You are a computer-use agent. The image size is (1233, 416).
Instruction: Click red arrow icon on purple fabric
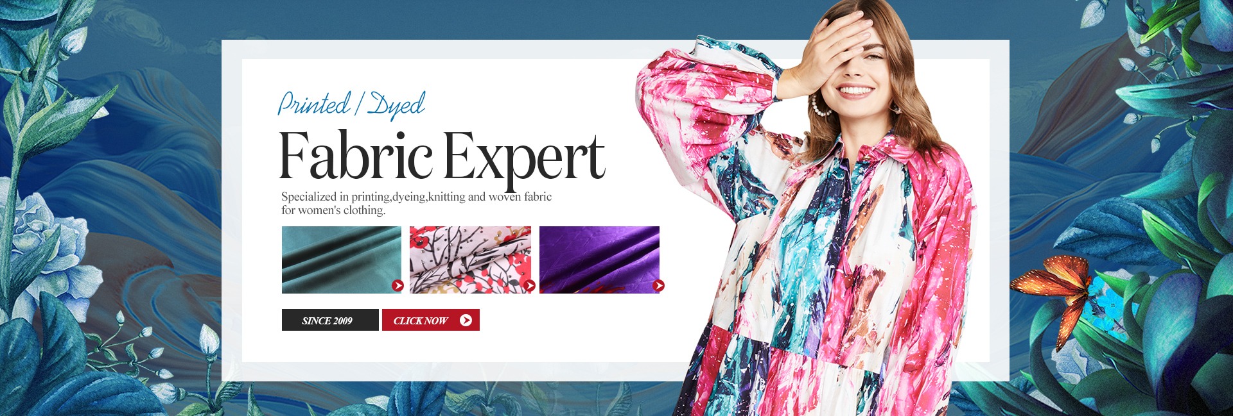658,286
